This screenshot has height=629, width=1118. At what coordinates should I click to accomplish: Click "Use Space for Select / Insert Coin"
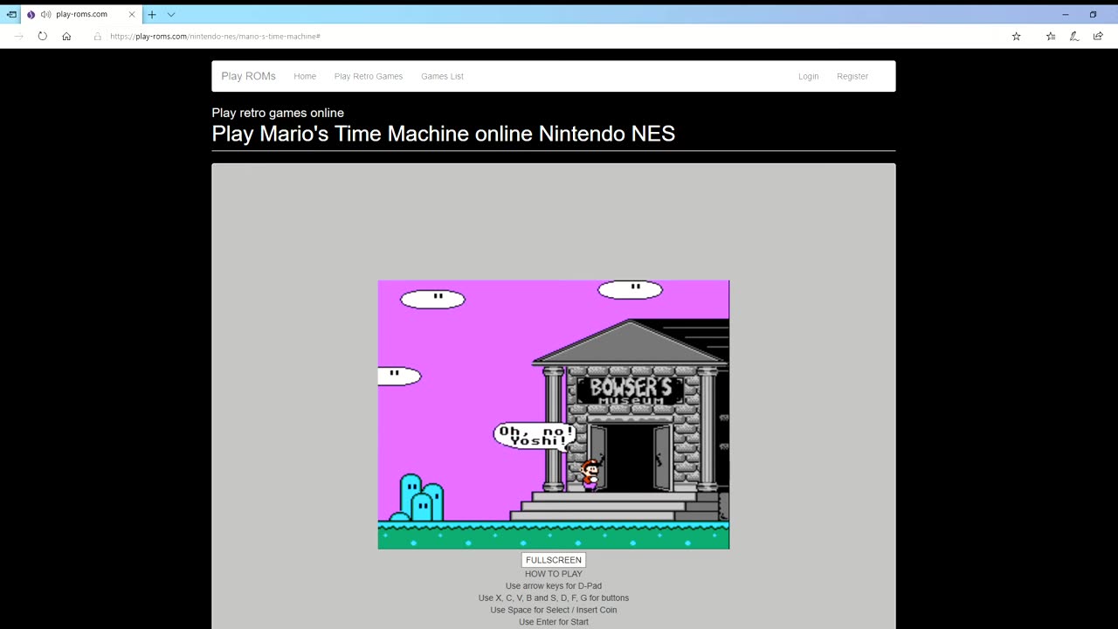click(x=554, y=610)
